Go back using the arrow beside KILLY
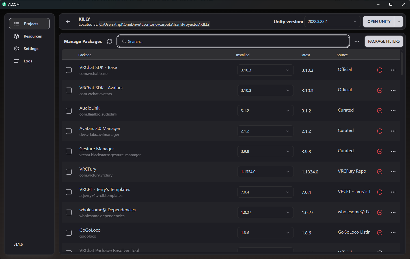The width and height of the screenshot is (410, 259). [x=68, y=21]
